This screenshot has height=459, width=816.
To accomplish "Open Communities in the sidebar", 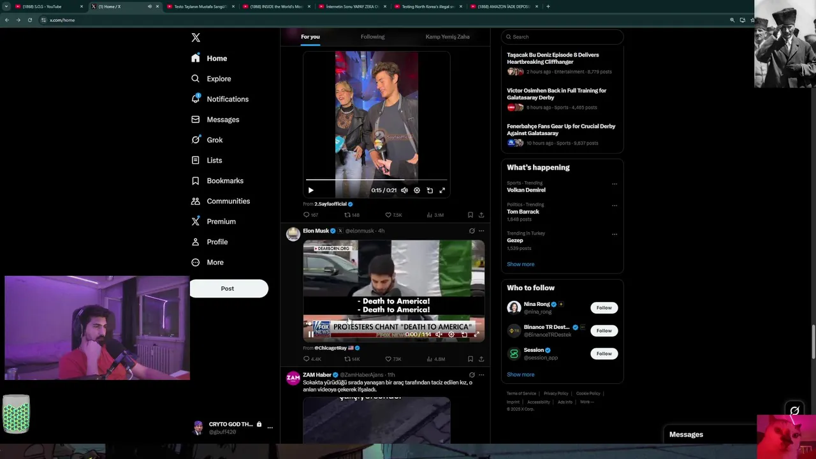I will pos(220,201).
